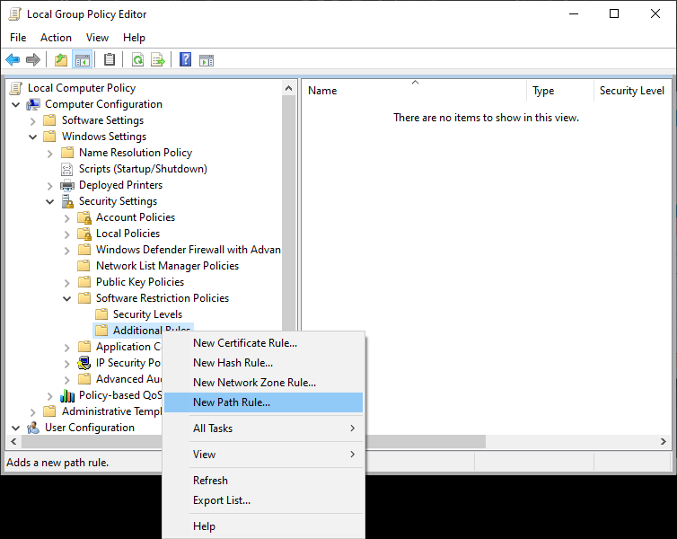The height and width of the screenshot is (539, 677).
Task: Select Scripts (Startup/Shutdown) tree item
Action: tap(142, 169)
